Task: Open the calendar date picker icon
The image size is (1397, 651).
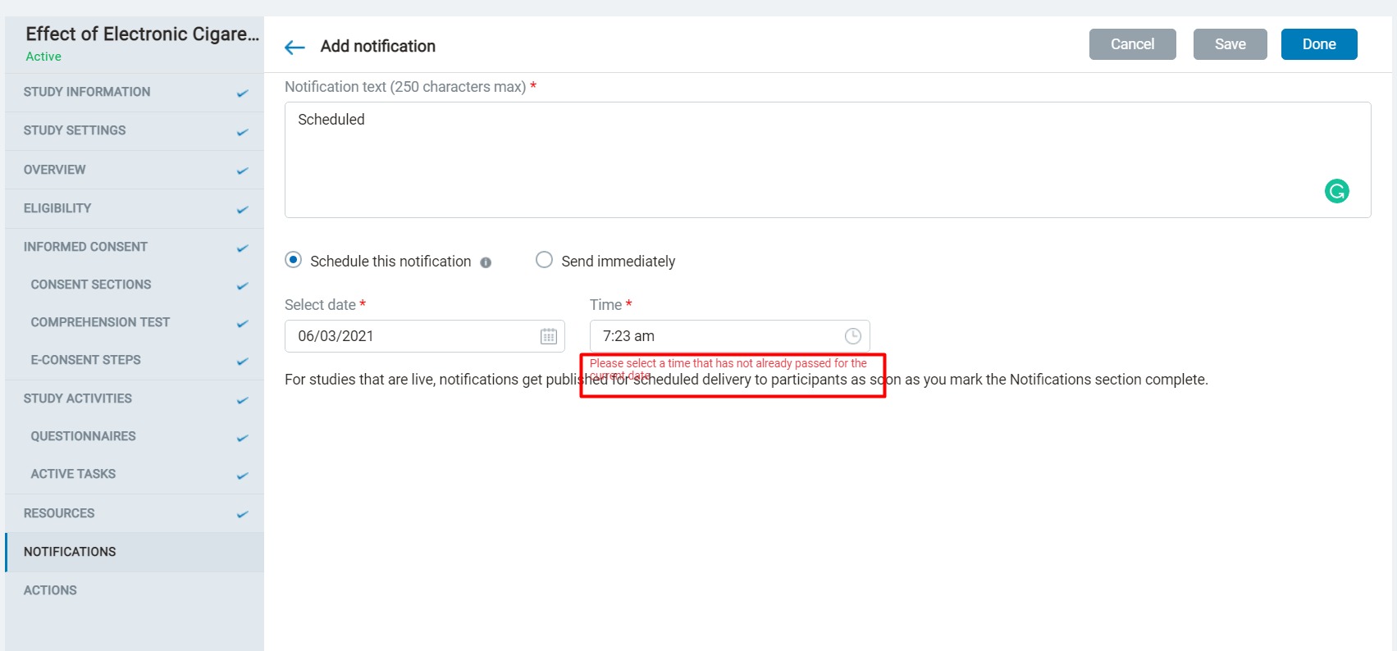Action: (549, 336)
